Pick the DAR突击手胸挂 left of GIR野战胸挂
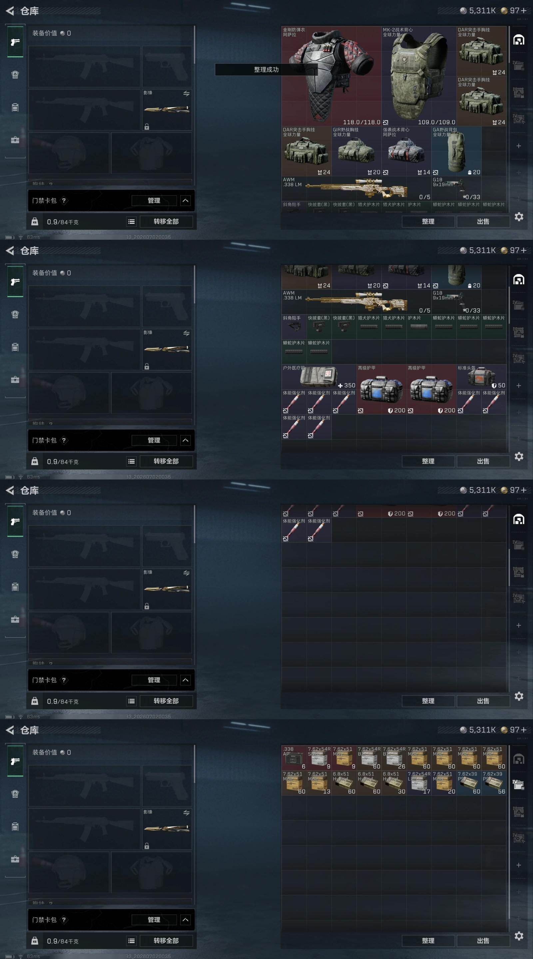The height and width of the screenshot is (959, 533). 306,151
